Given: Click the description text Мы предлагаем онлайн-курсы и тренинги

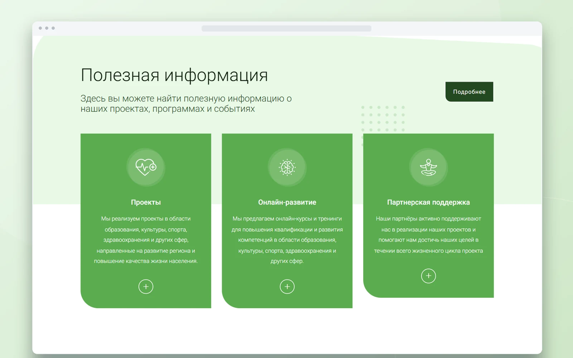Looking at the screenshot, I should [x=287, y=240].
